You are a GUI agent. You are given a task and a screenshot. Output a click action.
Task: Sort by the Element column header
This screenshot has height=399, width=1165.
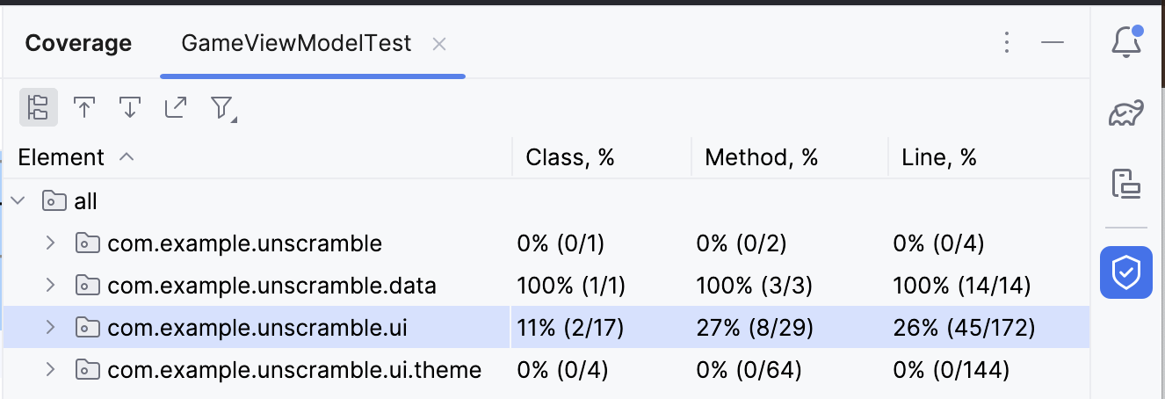coord(62,157)
